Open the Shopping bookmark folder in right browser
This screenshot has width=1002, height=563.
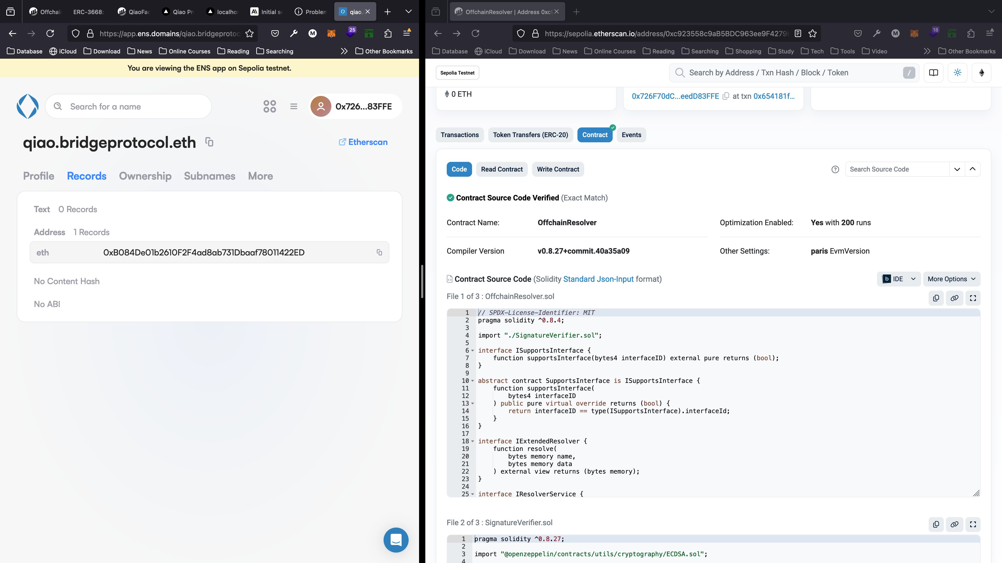click(743, 51)
